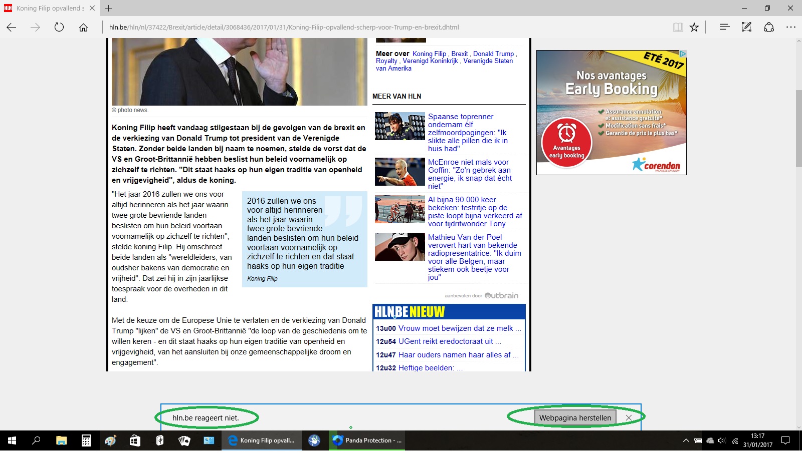Read the Spaanse toprenner article
802x453 pixels.
[x=469, y=133]
